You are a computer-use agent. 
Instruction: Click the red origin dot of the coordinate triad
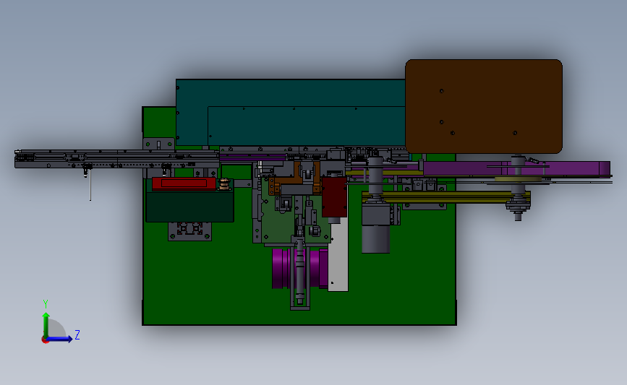point(45,340)
